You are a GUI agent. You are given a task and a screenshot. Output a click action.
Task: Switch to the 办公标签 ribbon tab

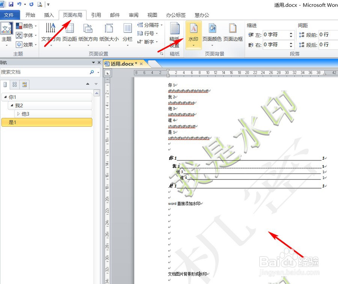click(x=176, y=15)
